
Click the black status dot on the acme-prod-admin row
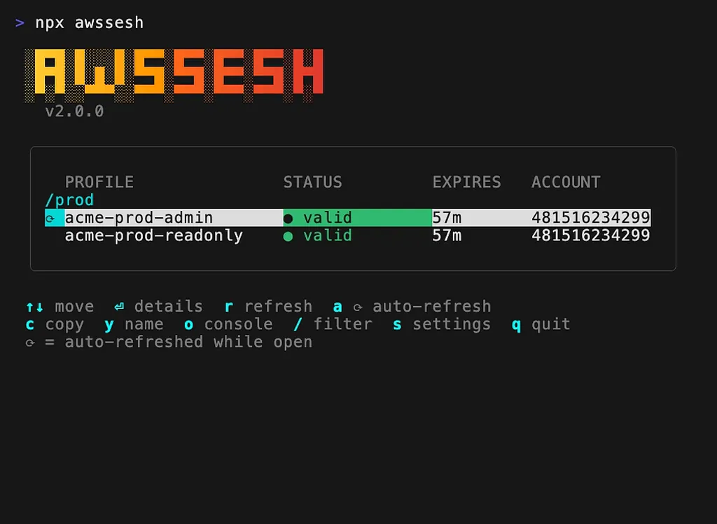point(288,219)
